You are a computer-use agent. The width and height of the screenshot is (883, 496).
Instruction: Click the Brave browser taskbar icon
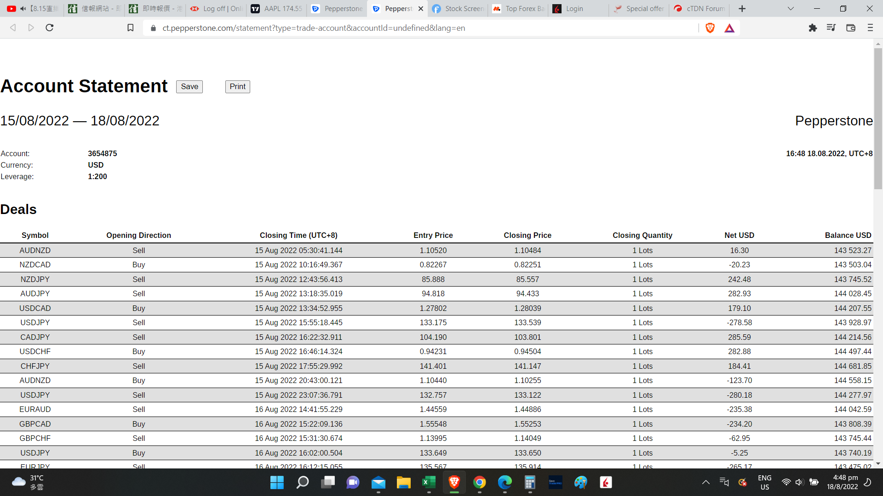[x=454, y=482]
